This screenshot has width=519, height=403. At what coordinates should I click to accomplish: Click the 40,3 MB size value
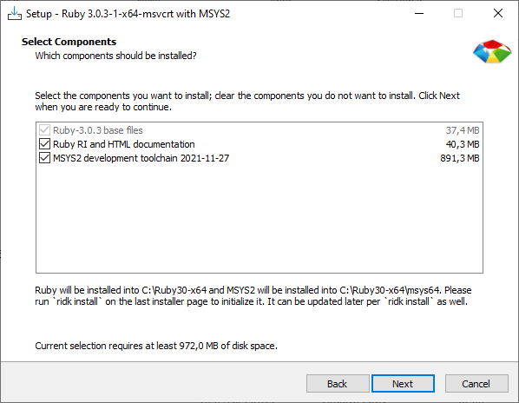click(463, 144)
